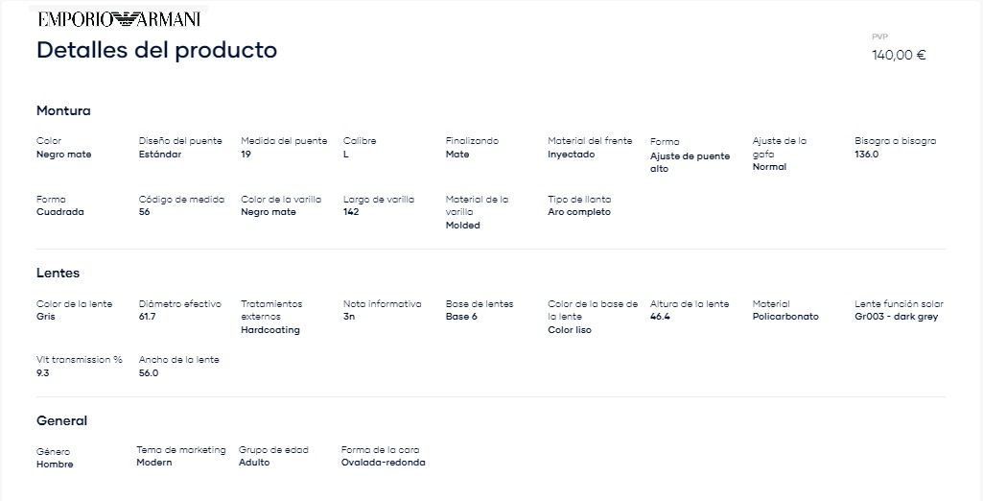Image resolution: width=983 pixels, height=501 pixels.
Task: Select the Vlt transmission 9.3 value
Action: pos(42,373)
